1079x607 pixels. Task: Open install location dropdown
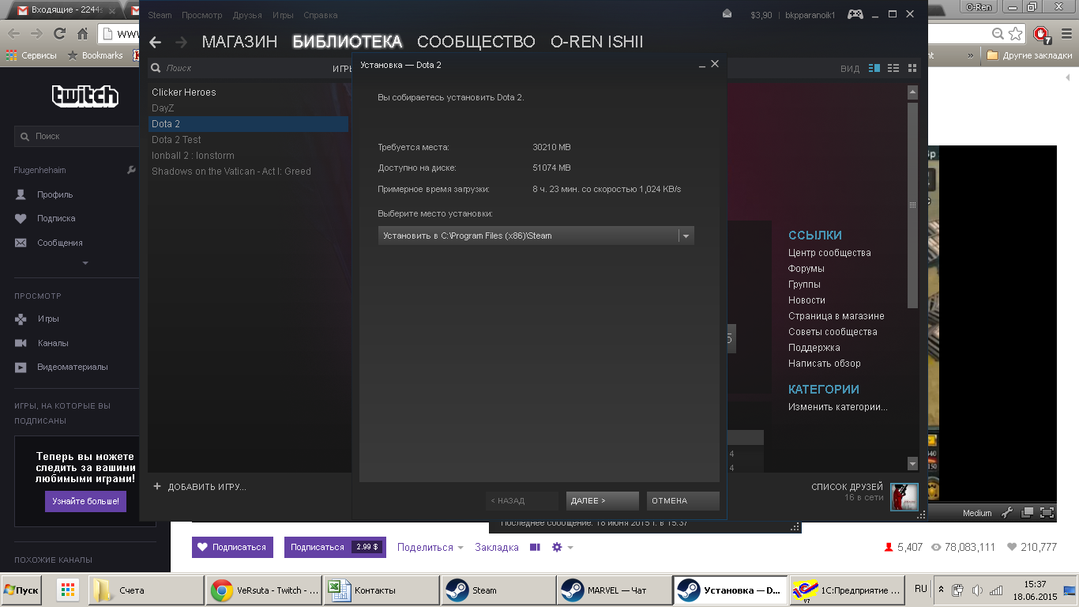686,236
